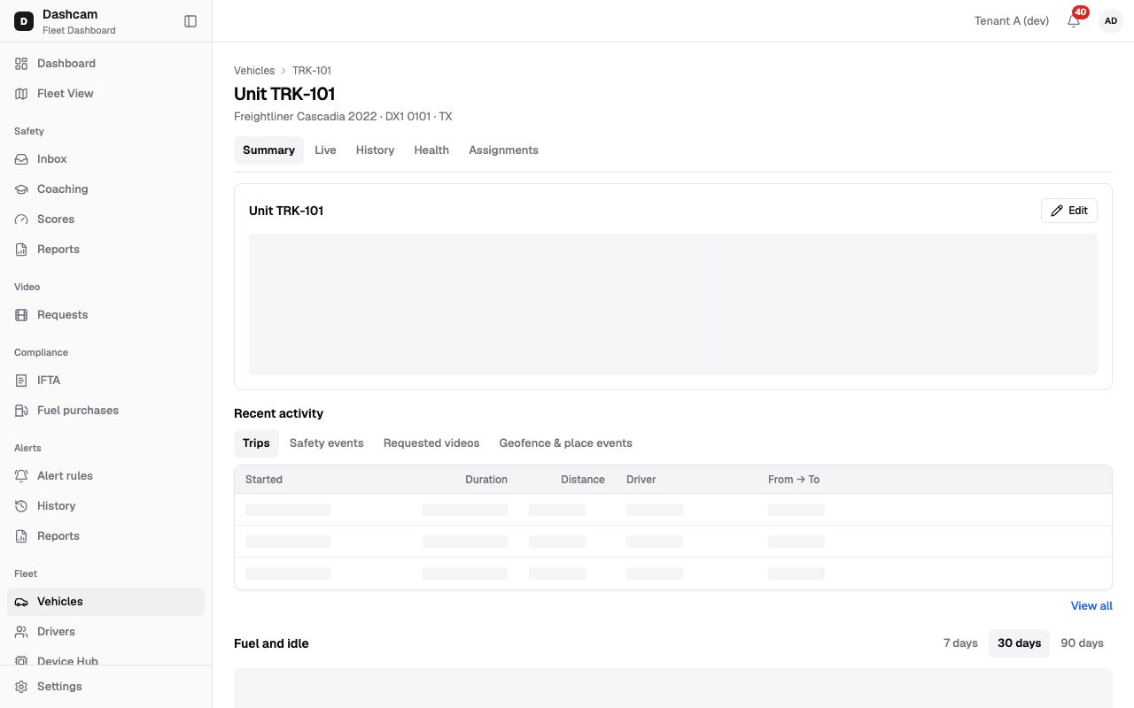Open the AD user avatar menu
1134x708 pixels.
1111,21
